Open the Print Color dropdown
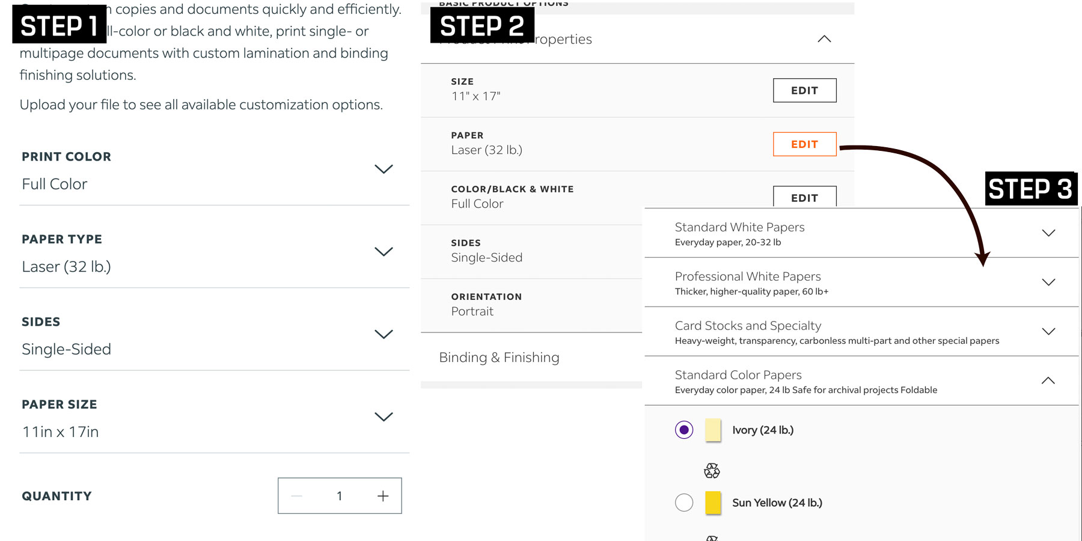 [384, 169]
